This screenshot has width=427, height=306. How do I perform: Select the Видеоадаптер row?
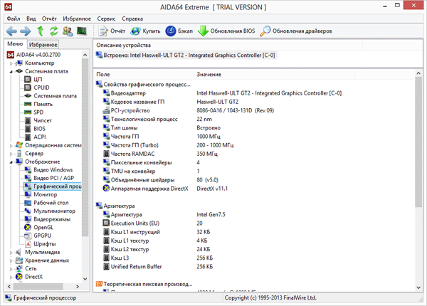222,93
